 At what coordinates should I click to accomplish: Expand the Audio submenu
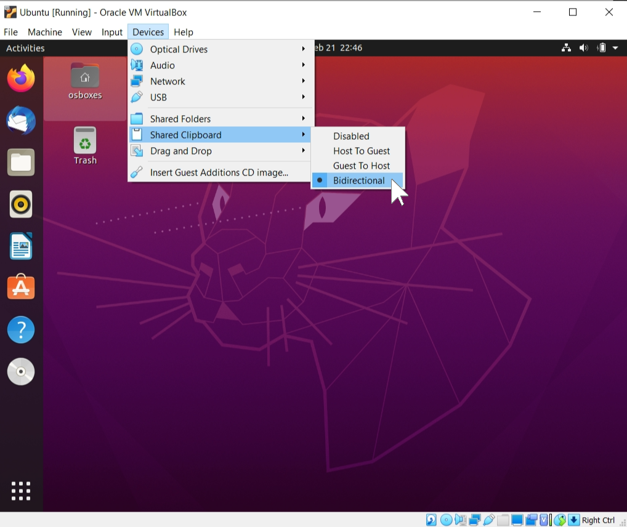pos(219,65)
